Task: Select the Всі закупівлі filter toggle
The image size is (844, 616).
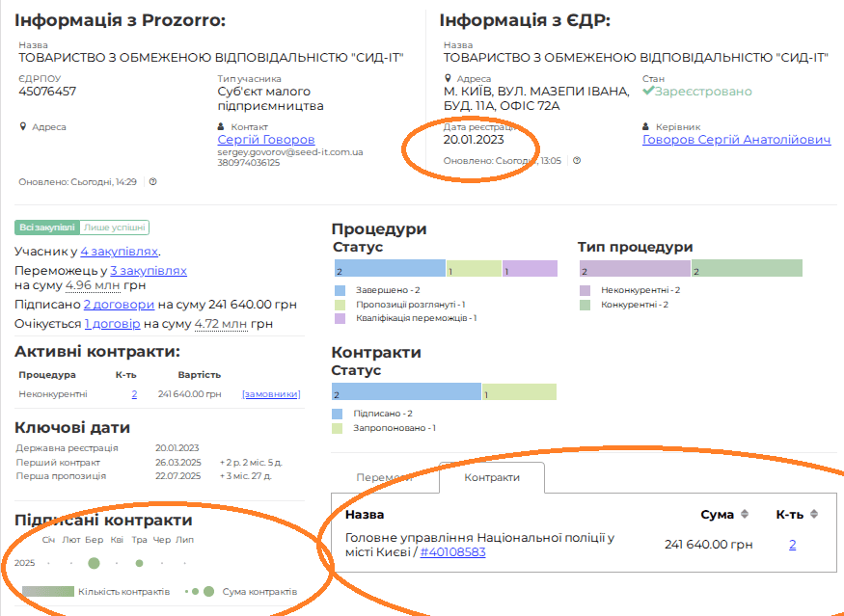Action: (46, 228)
